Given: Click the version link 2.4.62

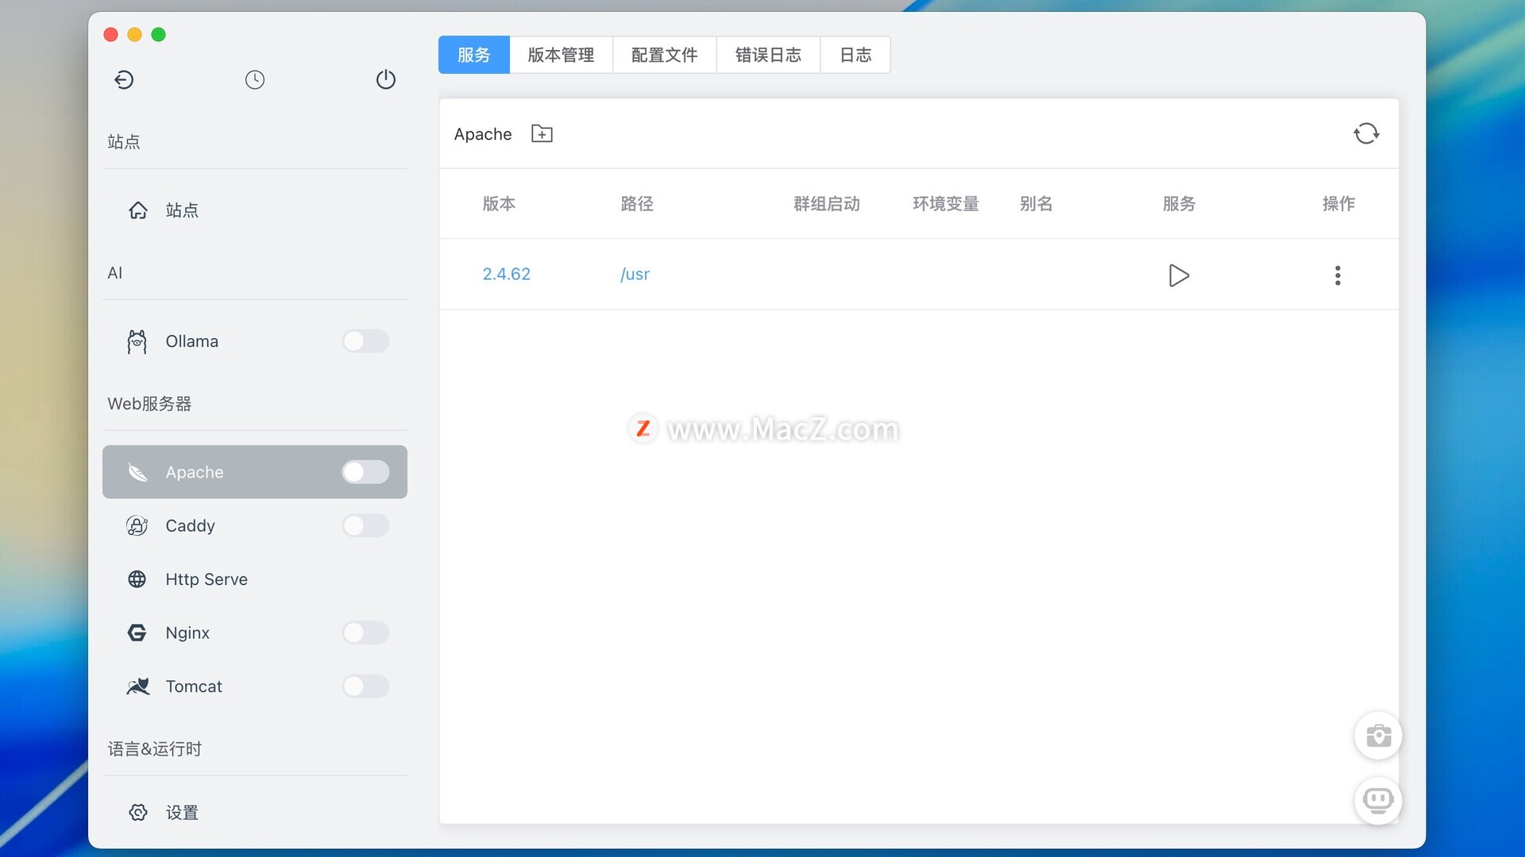Looking at the screenshot, I should coord(506,274).
